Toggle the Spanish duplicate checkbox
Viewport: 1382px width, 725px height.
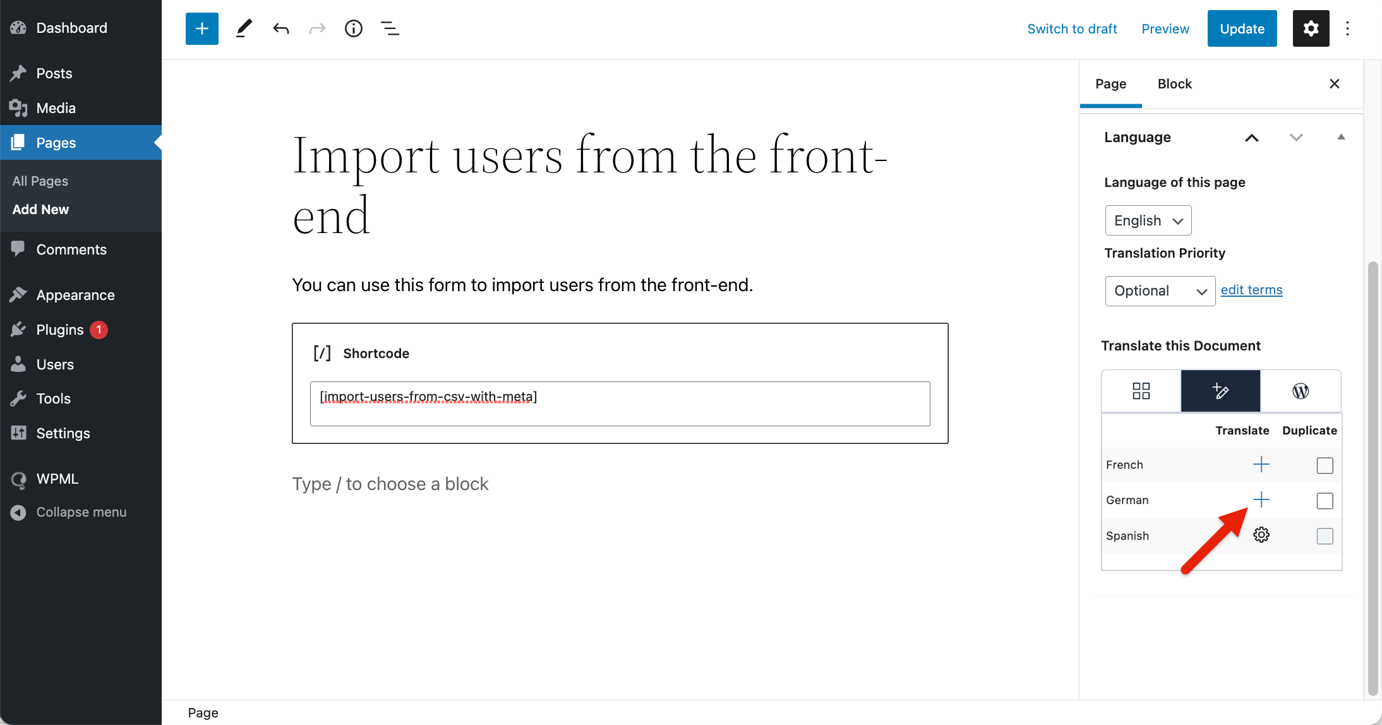[x=1325, y=536]
